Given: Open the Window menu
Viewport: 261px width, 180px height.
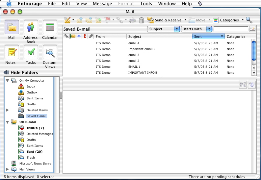Looking at the screenshot, I should 167,4.
